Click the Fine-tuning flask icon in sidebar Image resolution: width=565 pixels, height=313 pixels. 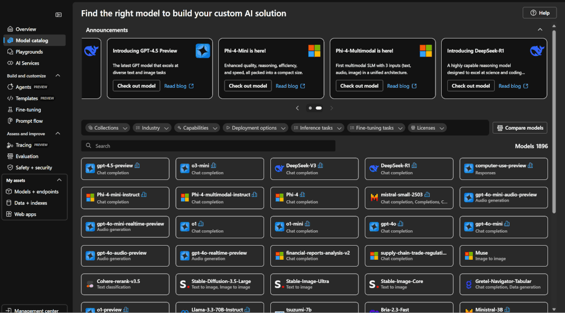(10, 110)
